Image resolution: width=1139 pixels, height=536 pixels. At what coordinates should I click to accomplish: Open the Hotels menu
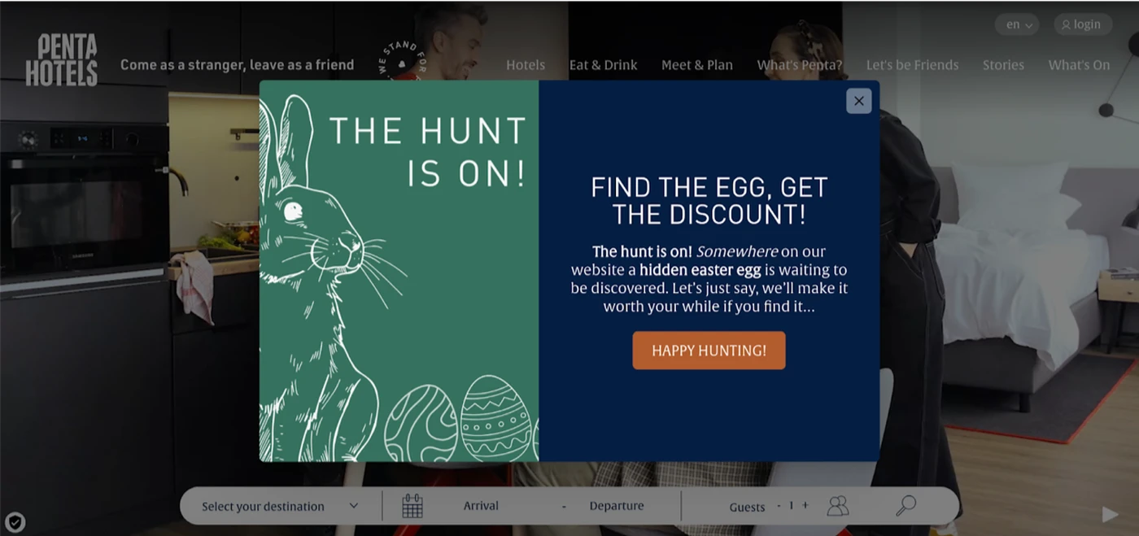(526, 65)
